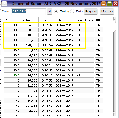This screenshot has height=118, width=119.
Task: Sort by the Volume column header
Action: point(30,20)
